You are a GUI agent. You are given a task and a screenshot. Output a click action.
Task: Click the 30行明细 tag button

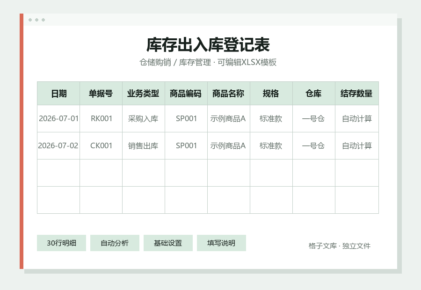[x=61, y=243]
